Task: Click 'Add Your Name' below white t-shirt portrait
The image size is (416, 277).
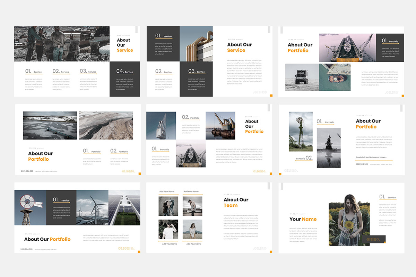Action: point(170,244)
